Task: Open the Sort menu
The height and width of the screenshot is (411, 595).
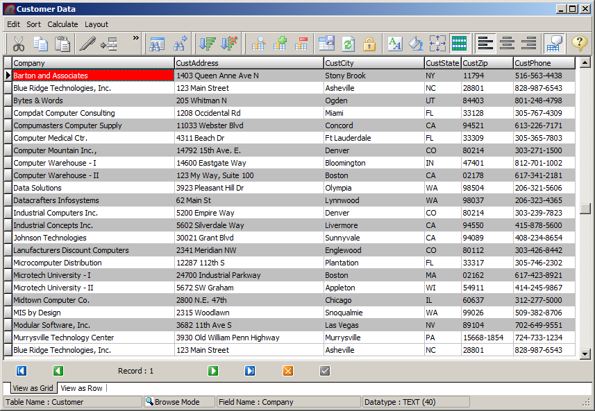Action: (33, 24)
